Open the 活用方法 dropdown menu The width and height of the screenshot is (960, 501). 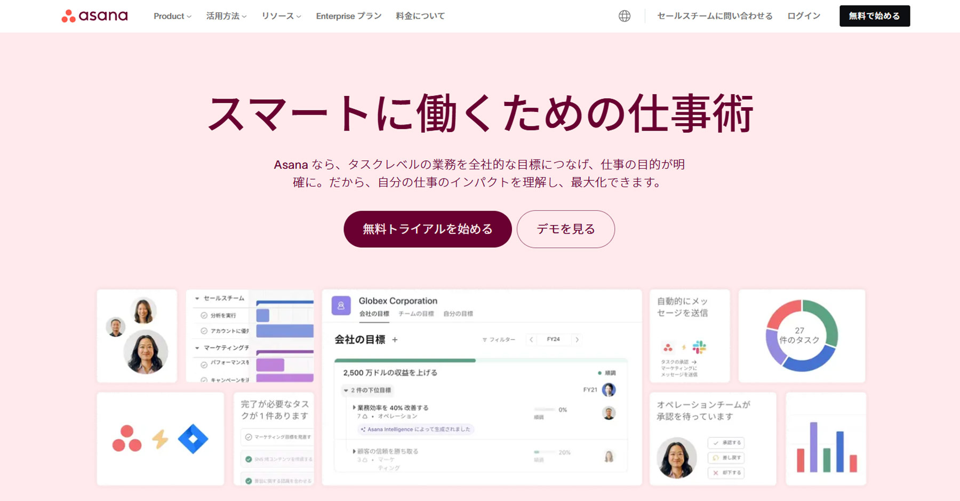[226, 16]
